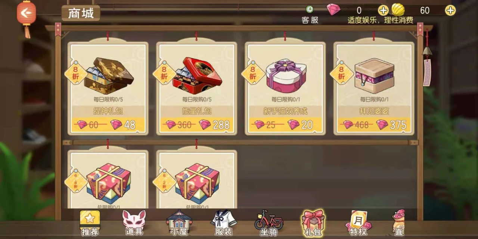The image size is (478, 239).
Task: Select the 8.2折 discounted wrapped gift box
Action: pyautogui.click(x=196, y=180)
